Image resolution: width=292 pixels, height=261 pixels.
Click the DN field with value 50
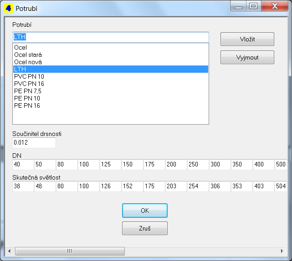45,164
